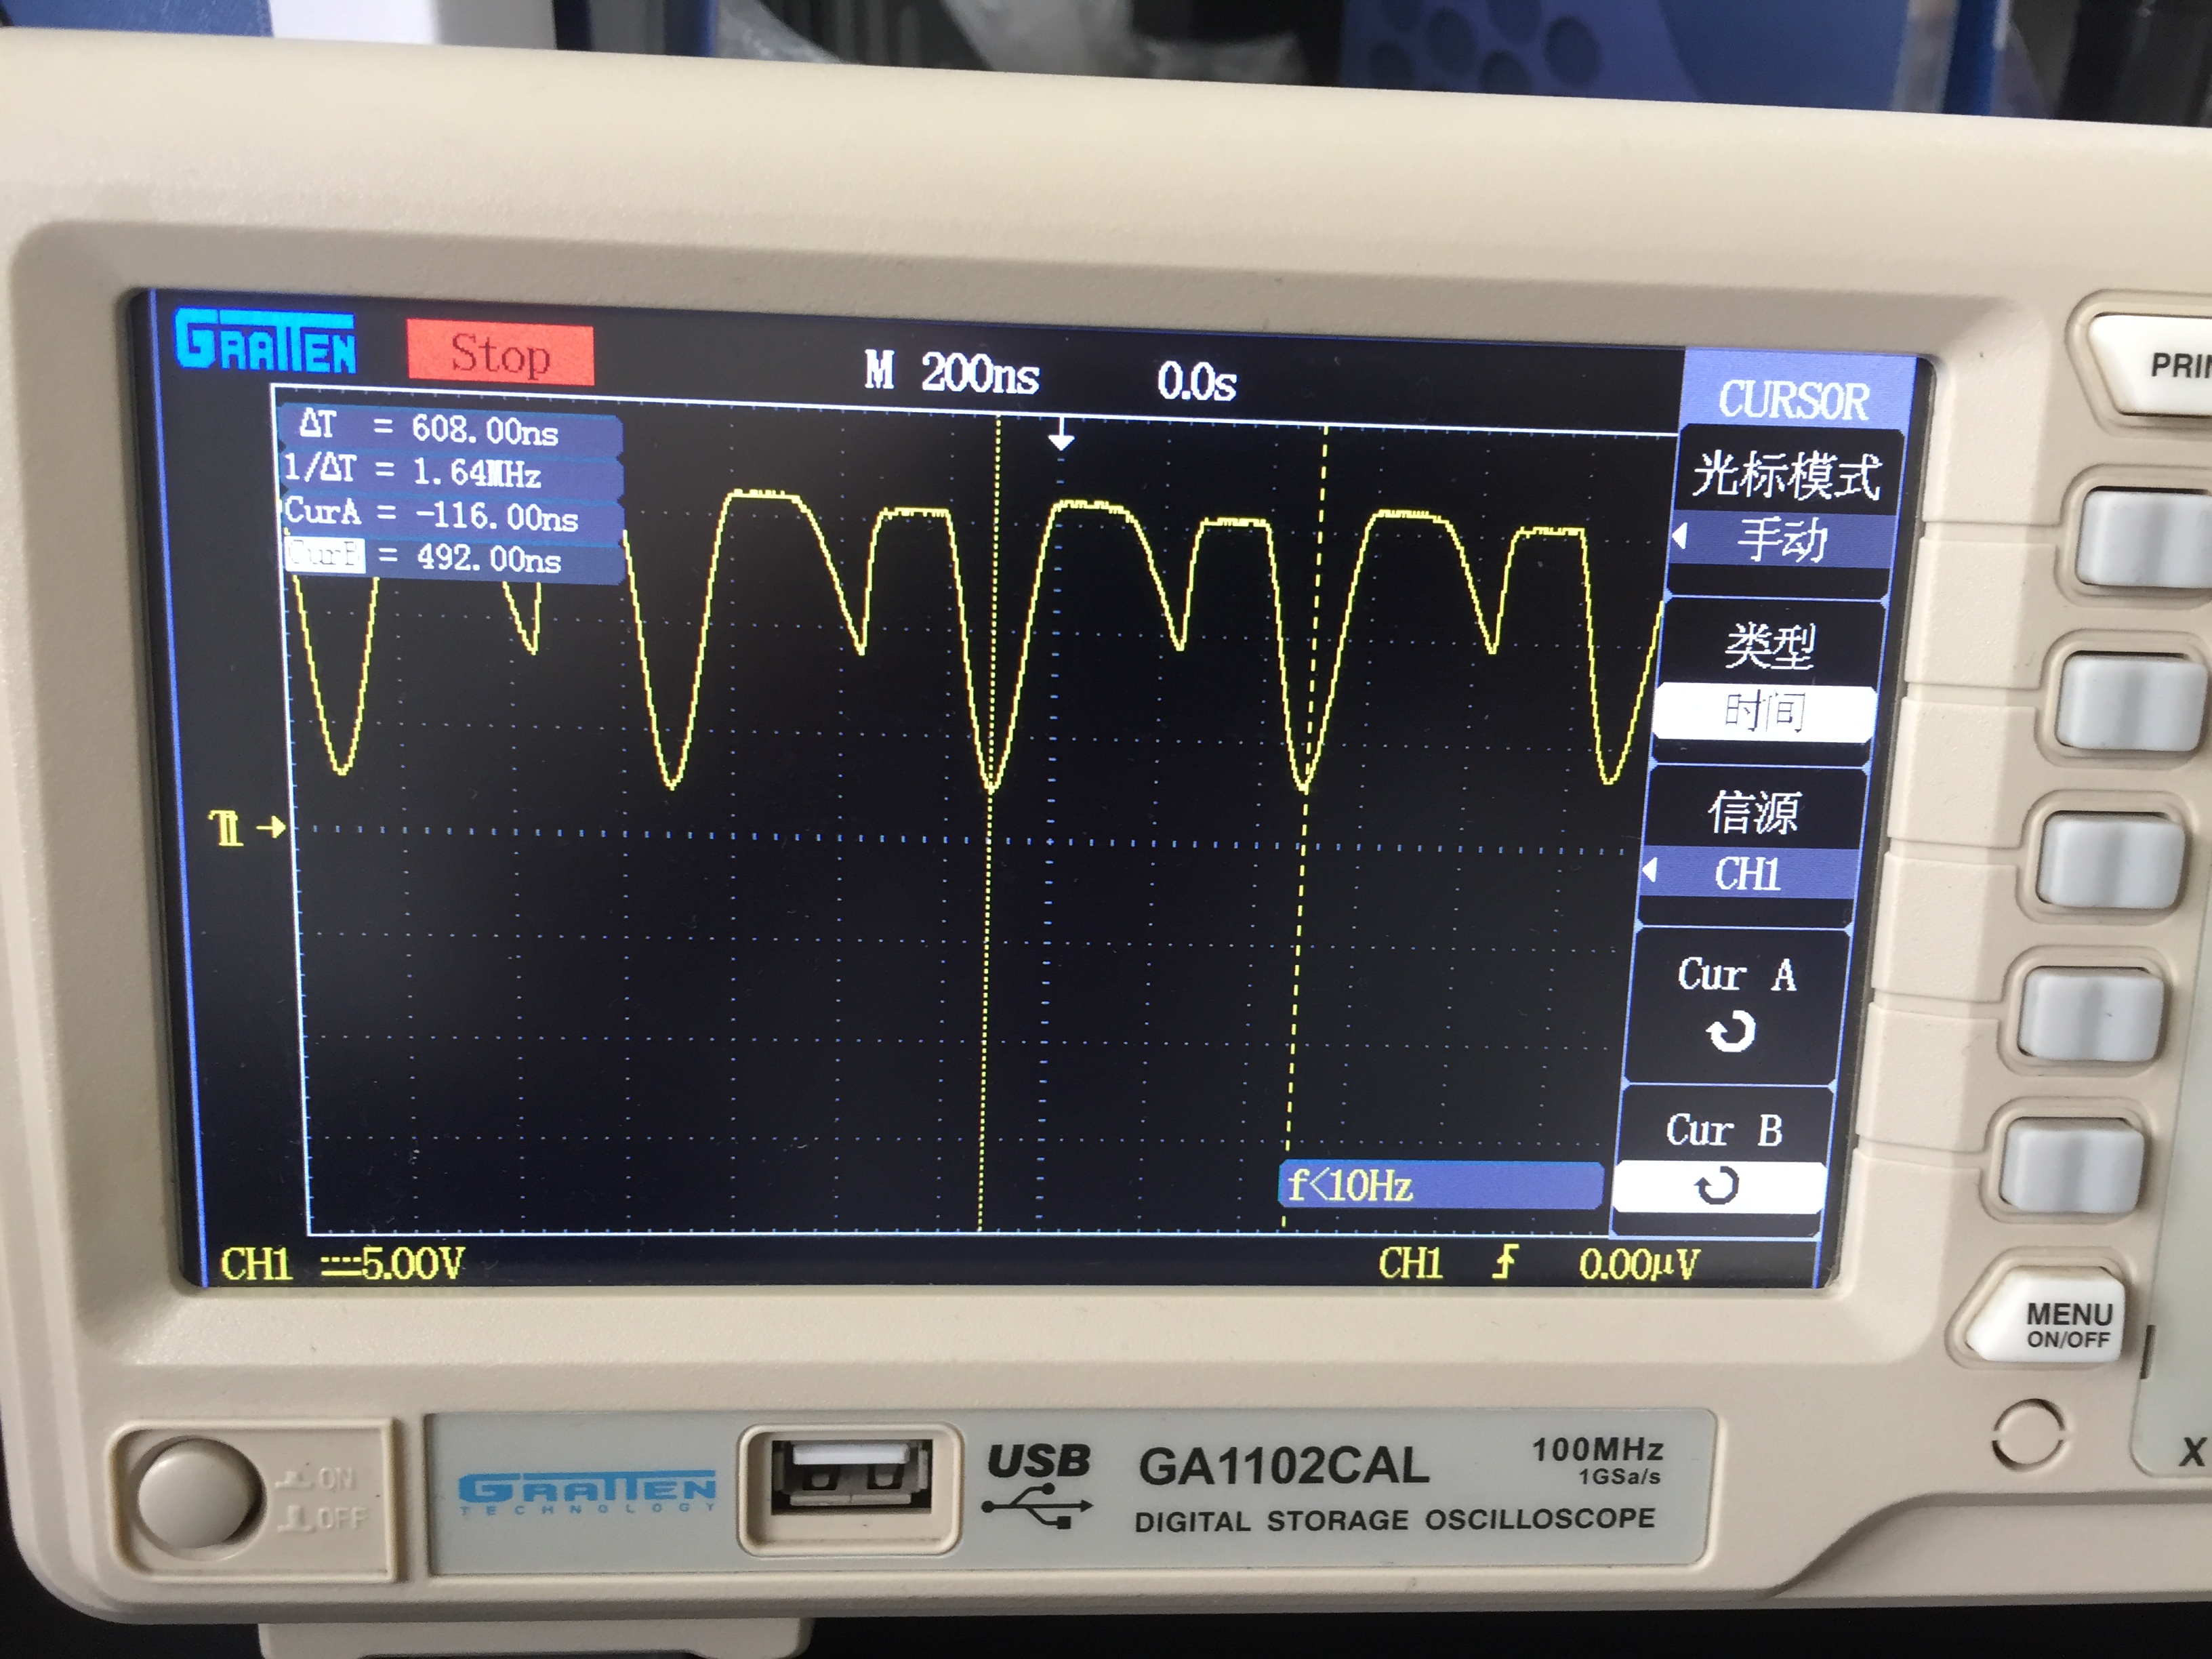Click the trigger position arrow marker
Image resolution: width=2212 pixels, height=1659 pixels.
click(1061, 435)
